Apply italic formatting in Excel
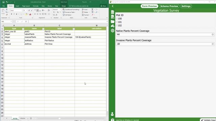Screen dimensions: 216x121 (x=14, y=14)
